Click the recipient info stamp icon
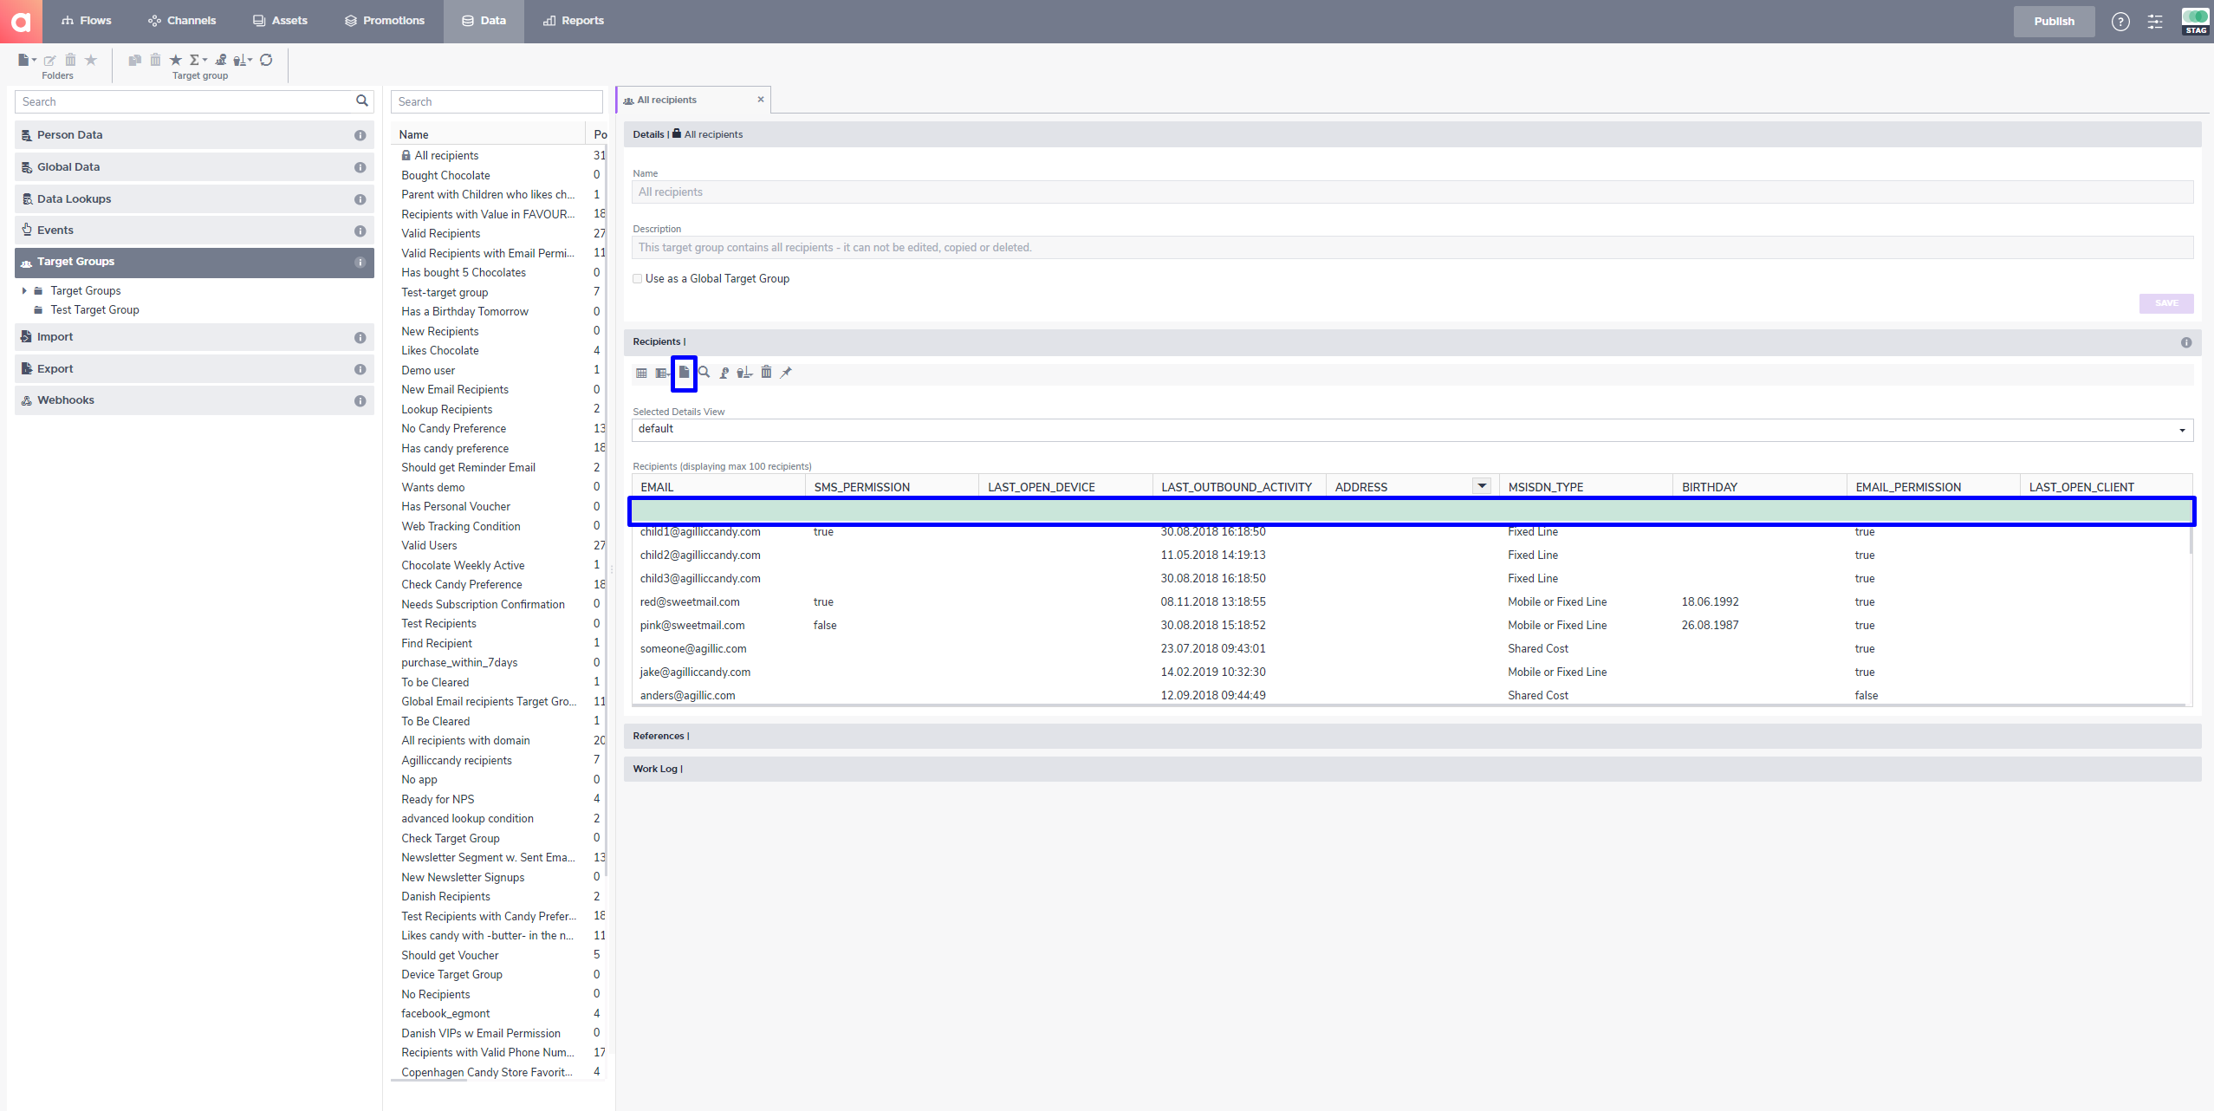The width and height of the screenshot is (2214, 1111). 724,373
